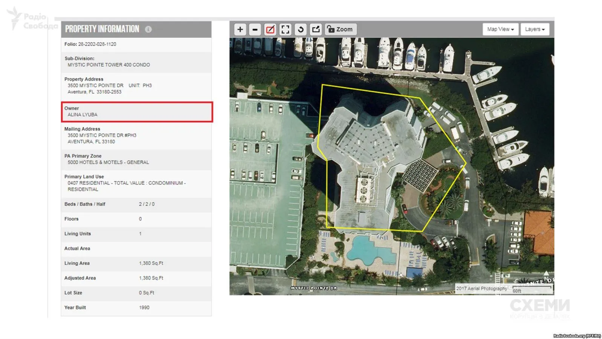Click the 2017 Aerial Photography label
Image resolution: width=602 pixels, height=339 pixels.
[x=481, y=288]
